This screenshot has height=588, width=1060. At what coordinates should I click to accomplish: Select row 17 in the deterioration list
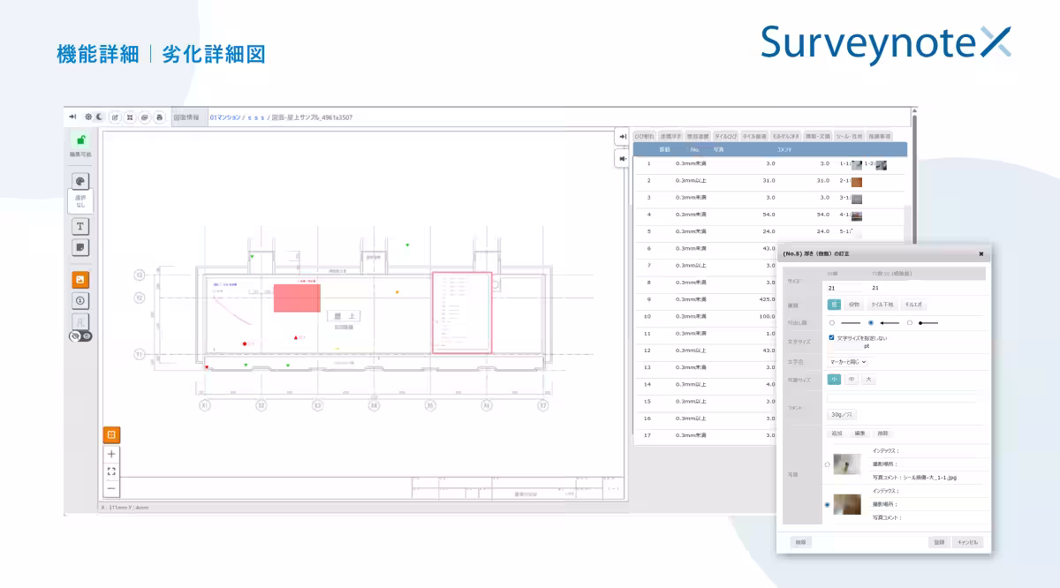tap(707, 434)
